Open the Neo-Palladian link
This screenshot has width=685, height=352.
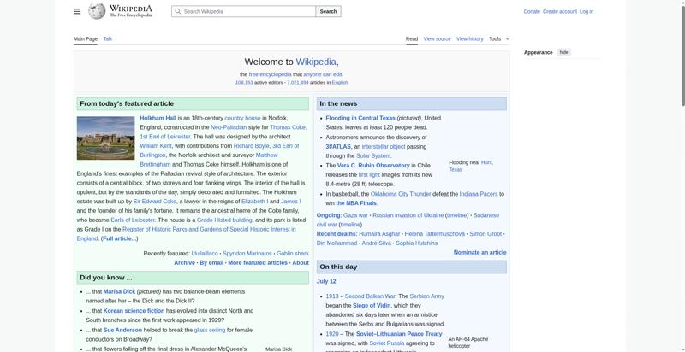229,127
